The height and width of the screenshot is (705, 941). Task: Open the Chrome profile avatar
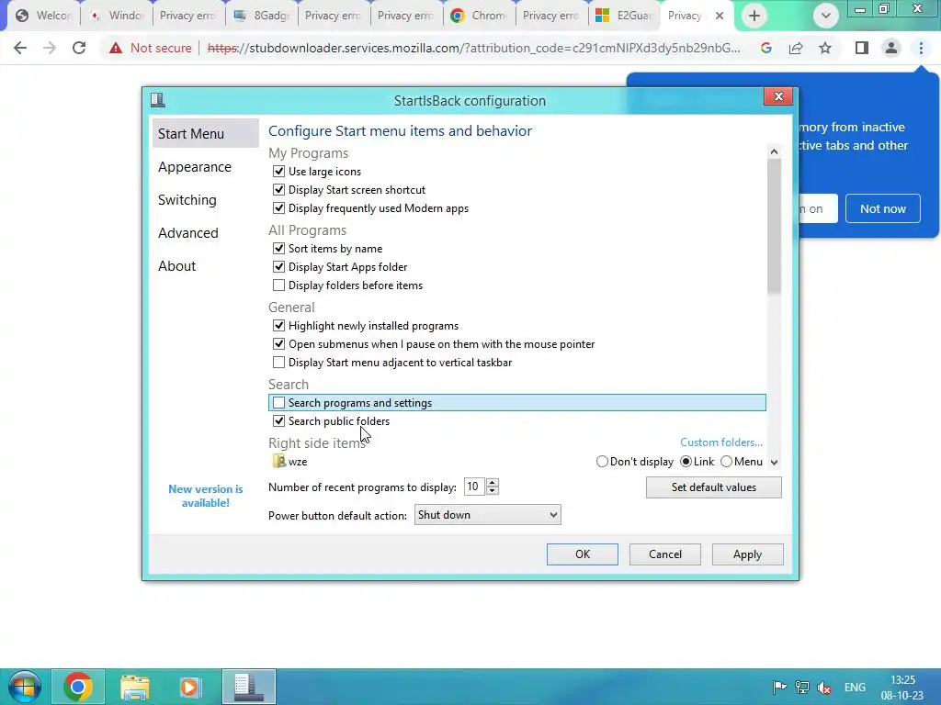coord(891,48)
